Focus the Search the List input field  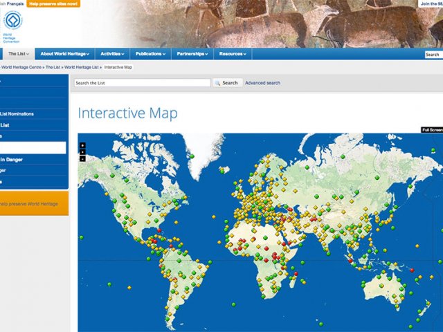click(x=142, y=83)
